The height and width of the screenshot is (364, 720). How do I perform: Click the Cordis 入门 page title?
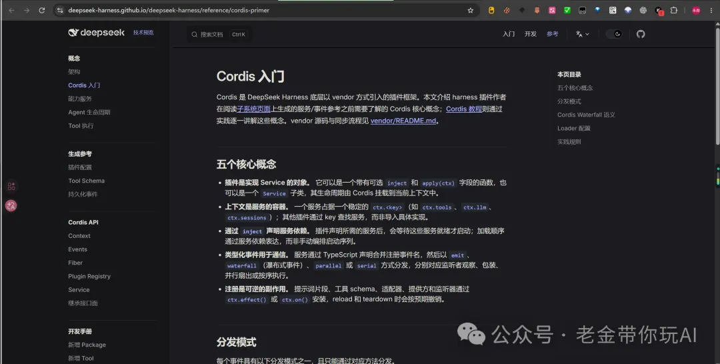coord(250,76)
